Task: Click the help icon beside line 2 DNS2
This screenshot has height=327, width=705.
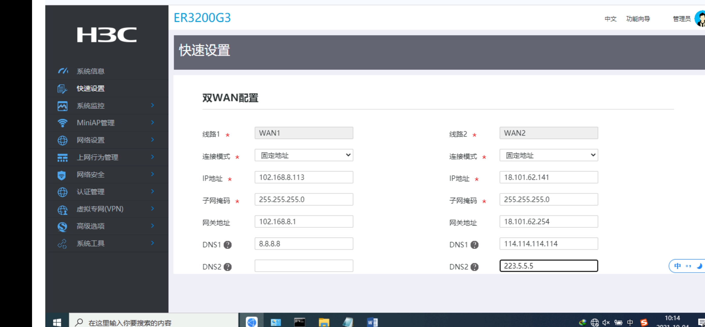Action: click(474, 267)
